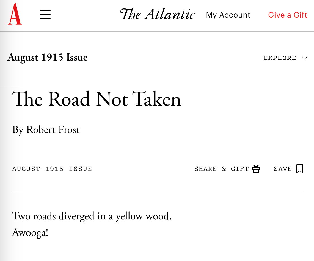This screenshot has width=314, height=261.
Task: Open the Robert Frost author link
Action: point(53,130)
